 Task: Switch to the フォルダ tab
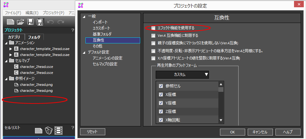pyautogui.click(x=34, y=37)
